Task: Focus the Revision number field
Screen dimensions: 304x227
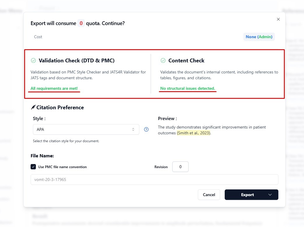Action: [180, 167]
